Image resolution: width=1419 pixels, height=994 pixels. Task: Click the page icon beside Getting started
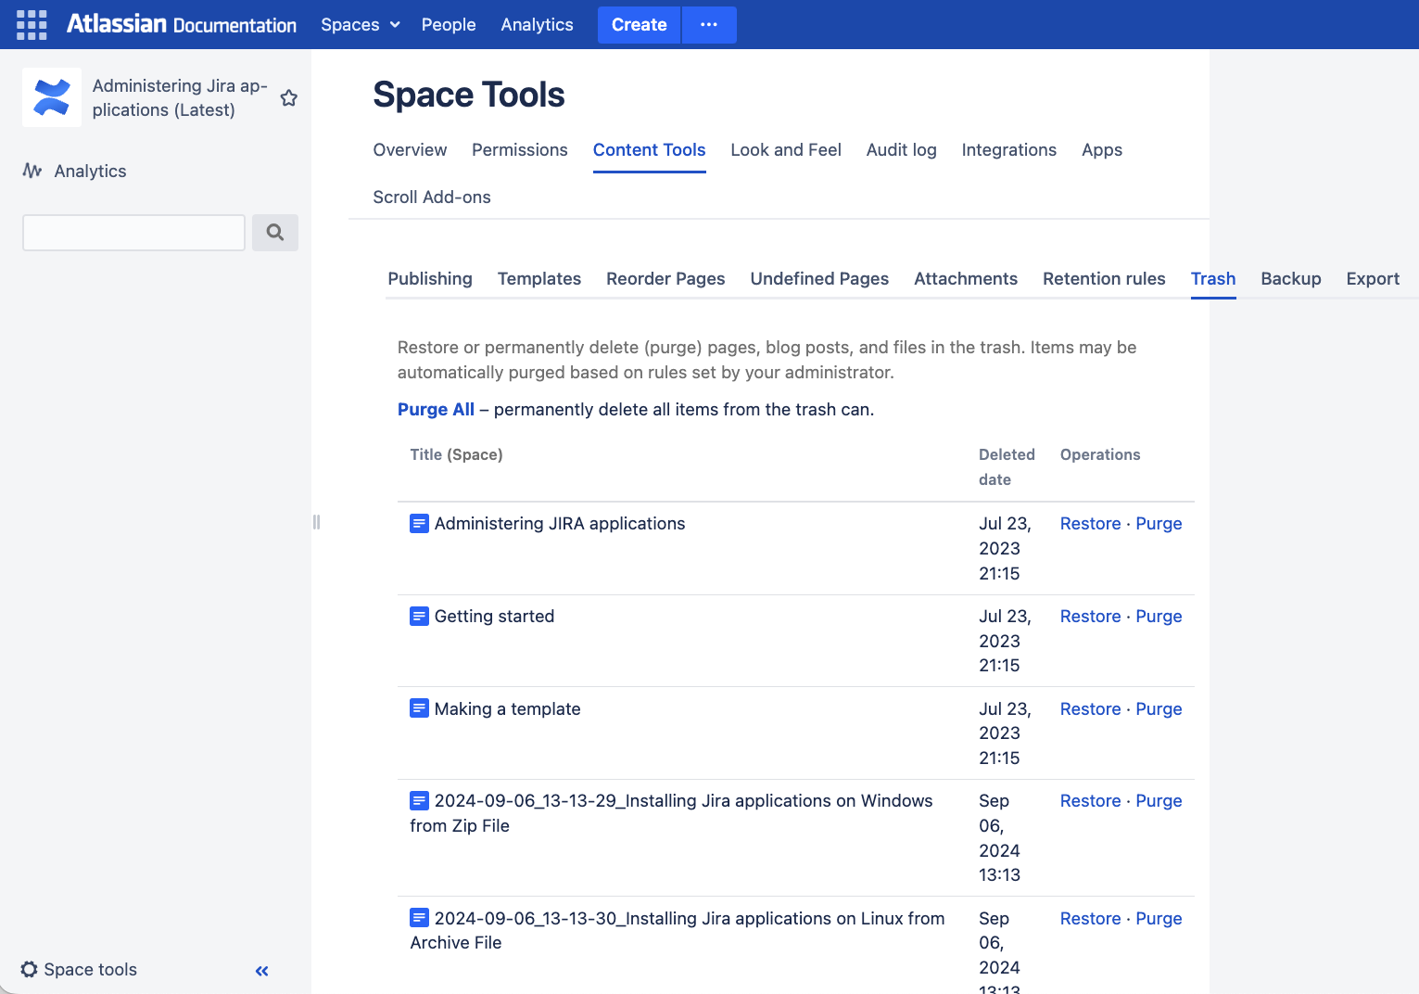click(419, 616)
